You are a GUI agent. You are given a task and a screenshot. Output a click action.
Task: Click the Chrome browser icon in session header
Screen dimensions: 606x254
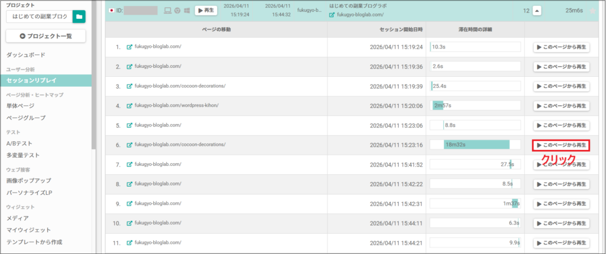pos(177,11)
